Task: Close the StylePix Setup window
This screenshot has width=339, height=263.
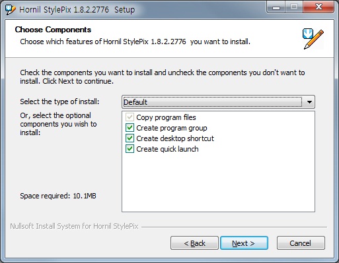Action: pyautogui.click(x=319, y=7)
